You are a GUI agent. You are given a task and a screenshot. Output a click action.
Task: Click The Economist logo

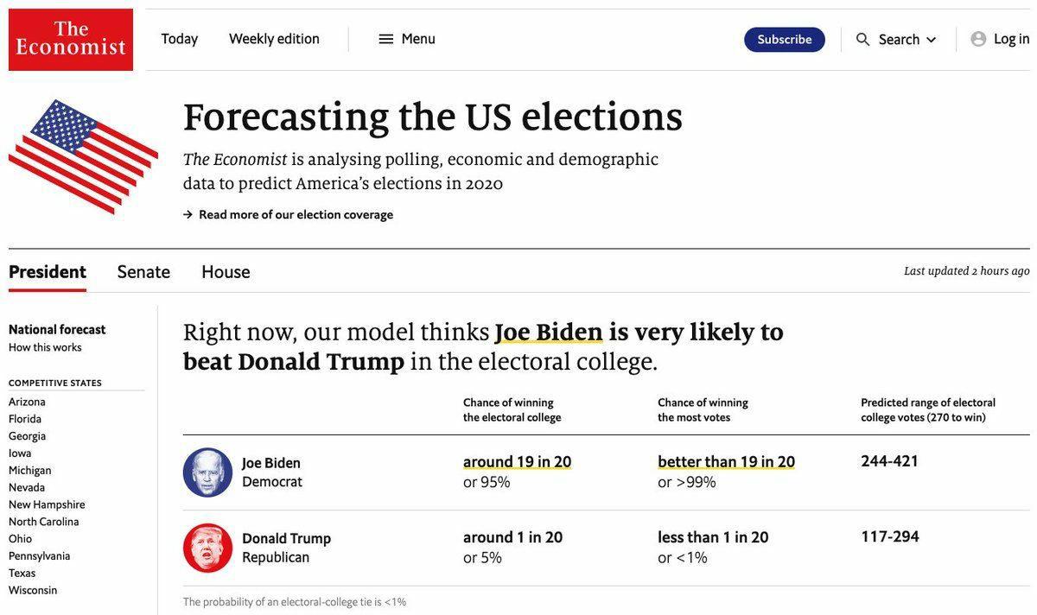71,40
